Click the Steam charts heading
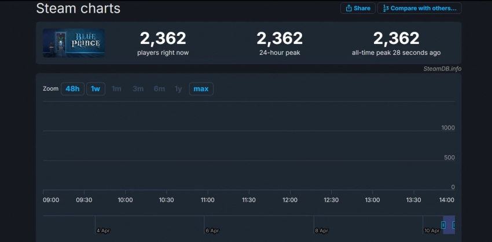Viewport: 492px width, 242px height. (78, 8)
